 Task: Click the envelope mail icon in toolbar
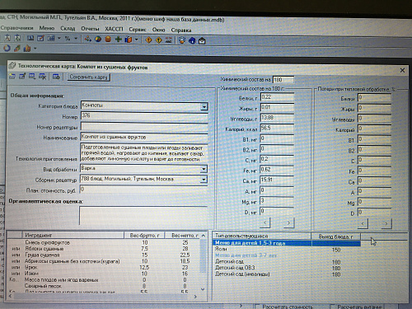coord(202,41)
